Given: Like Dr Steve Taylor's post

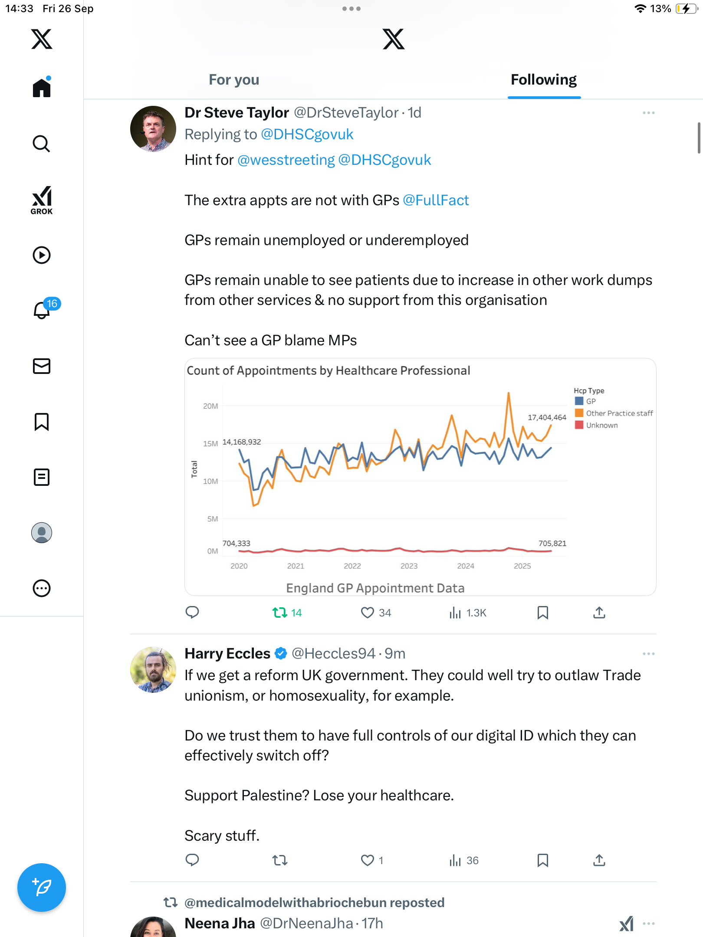Looking at the screenshot, I should 368,613.
